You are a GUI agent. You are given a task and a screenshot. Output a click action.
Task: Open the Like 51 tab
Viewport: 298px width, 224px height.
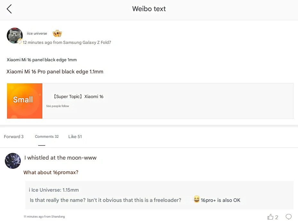[75, 137]
